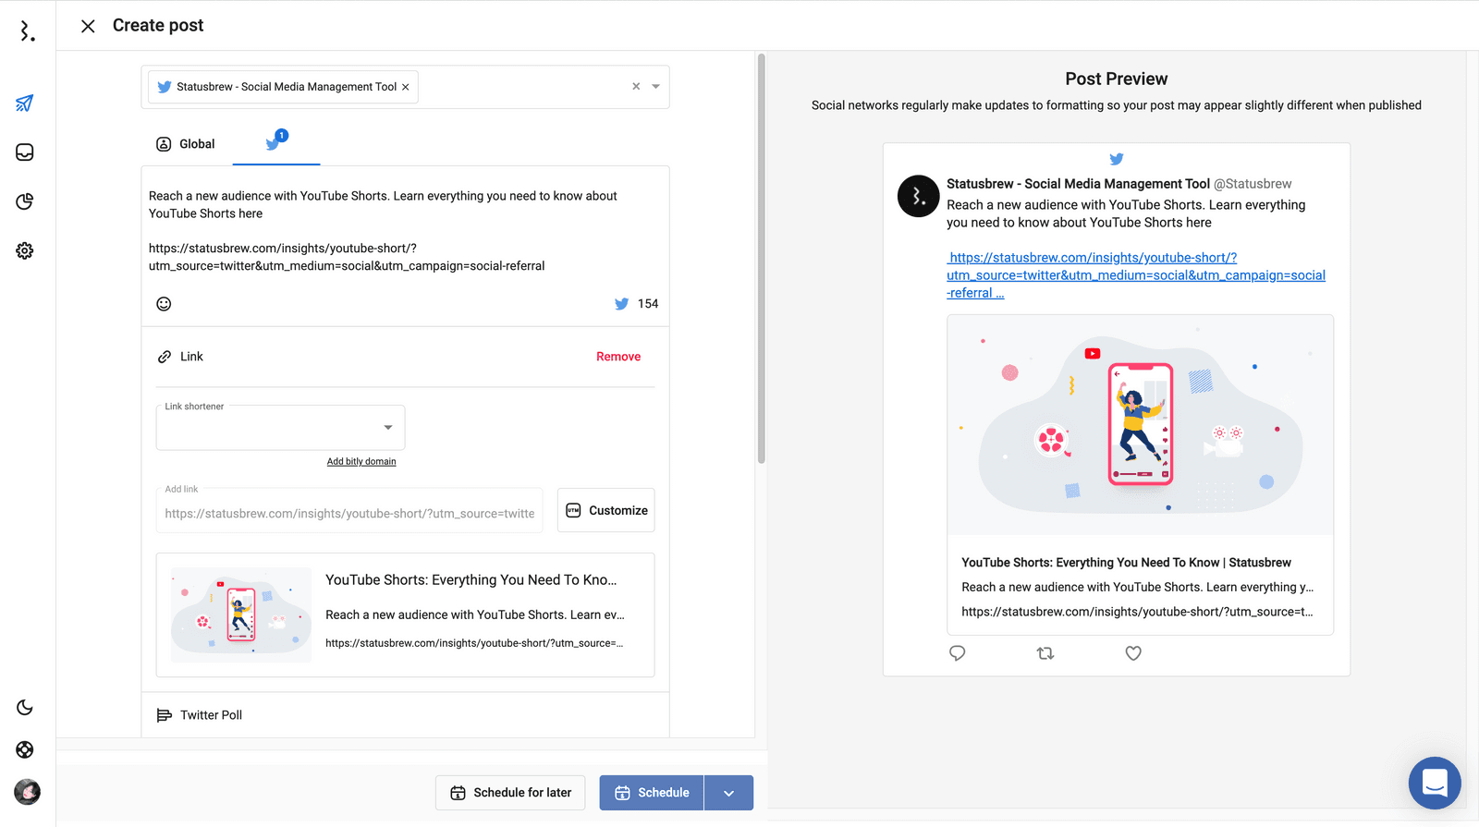Open the Link shortener dropdown

pos(280,428)
